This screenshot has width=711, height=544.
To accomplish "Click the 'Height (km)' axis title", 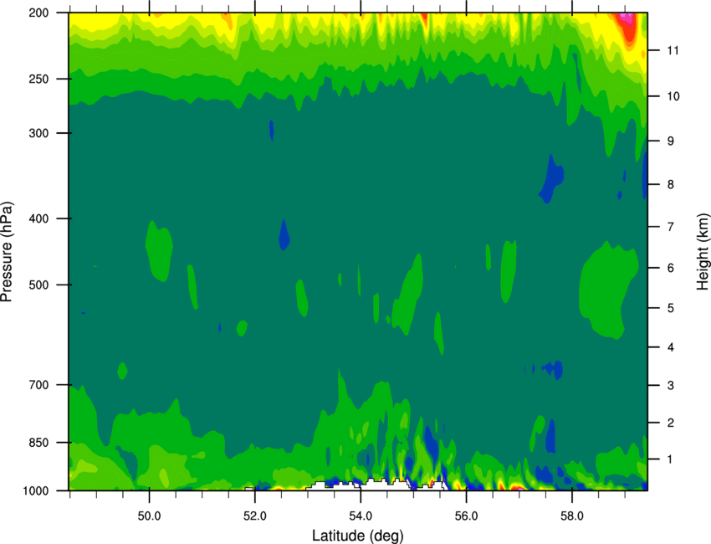I will (x=703, y=252).
